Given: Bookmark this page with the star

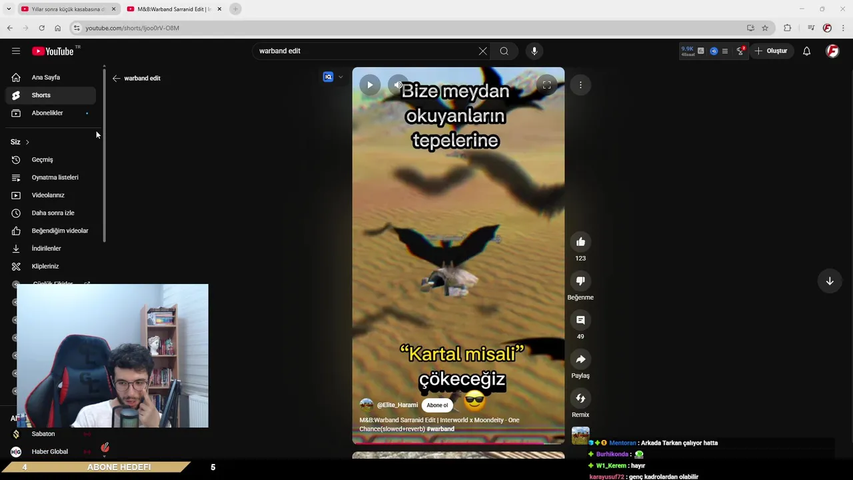Looking at the screenshot, I should [x=765, y=28].
